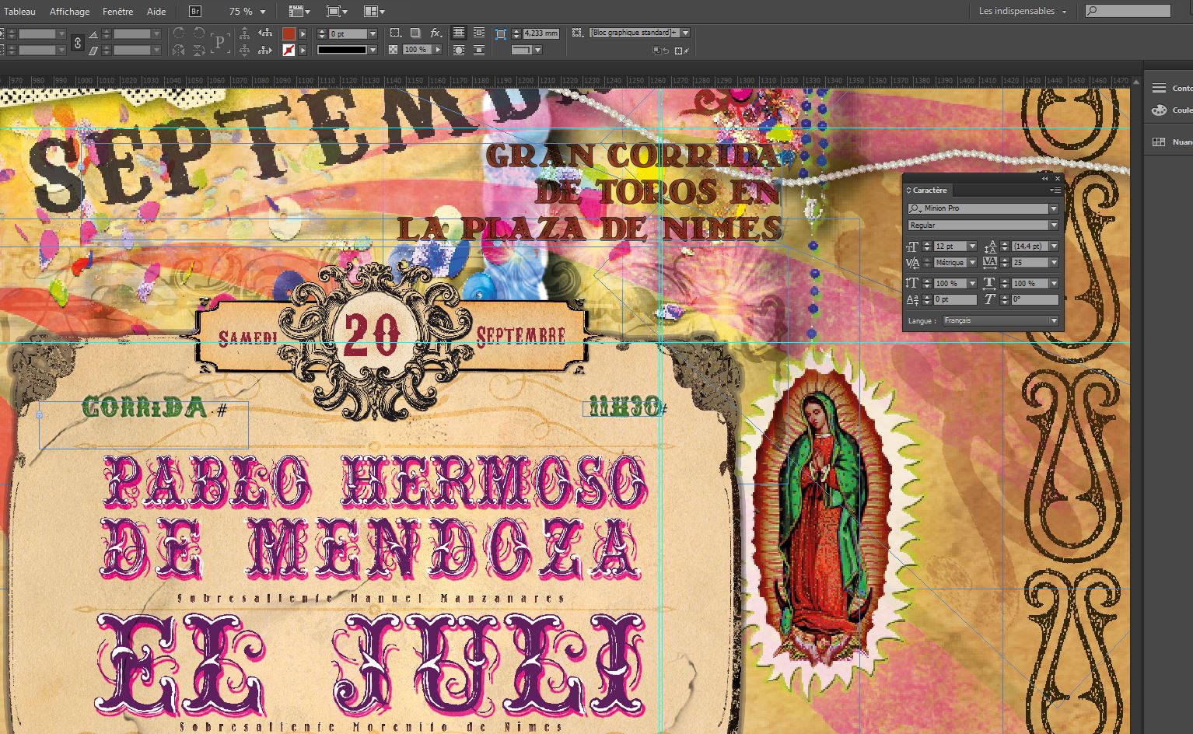The image size is (1193, 734).
Task: Open the opacity 100 % slider arrow
Action: [x=438, y=50]
